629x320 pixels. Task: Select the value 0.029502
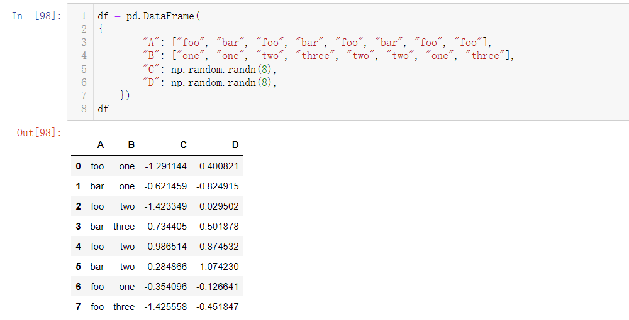pos(219,206)
